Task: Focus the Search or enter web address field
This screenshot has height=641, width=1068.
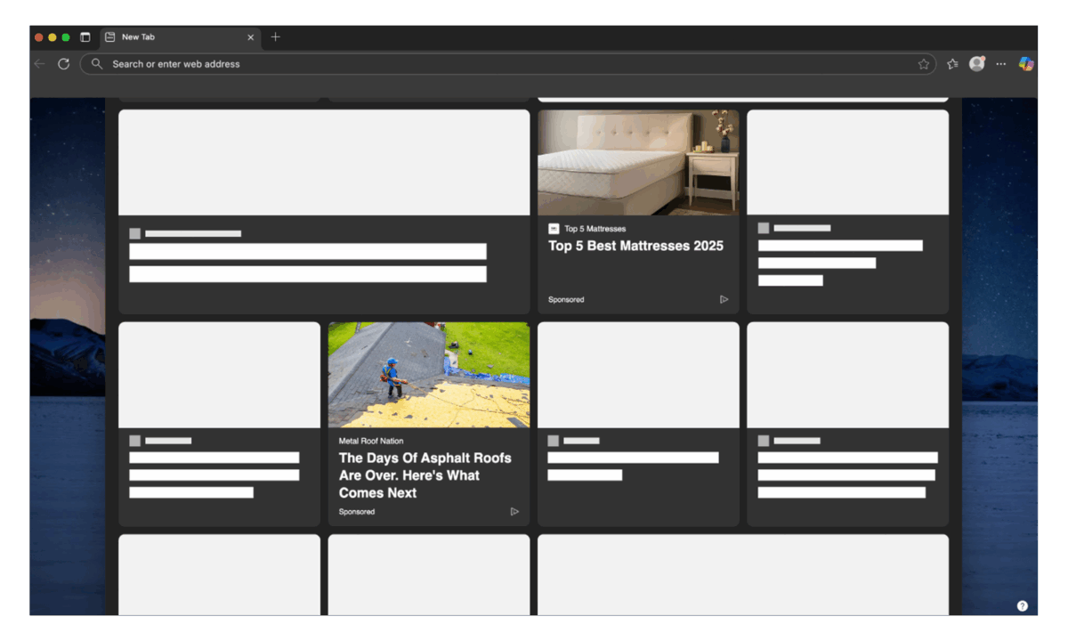Action: tap(507, 64)
